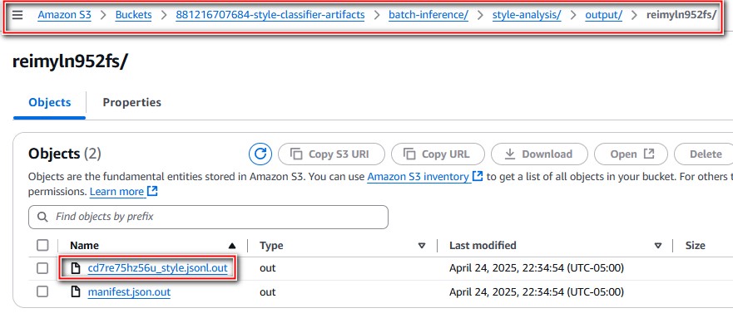Click the external link icon beside Amazon S3 inventory

[x=478, y=177]
